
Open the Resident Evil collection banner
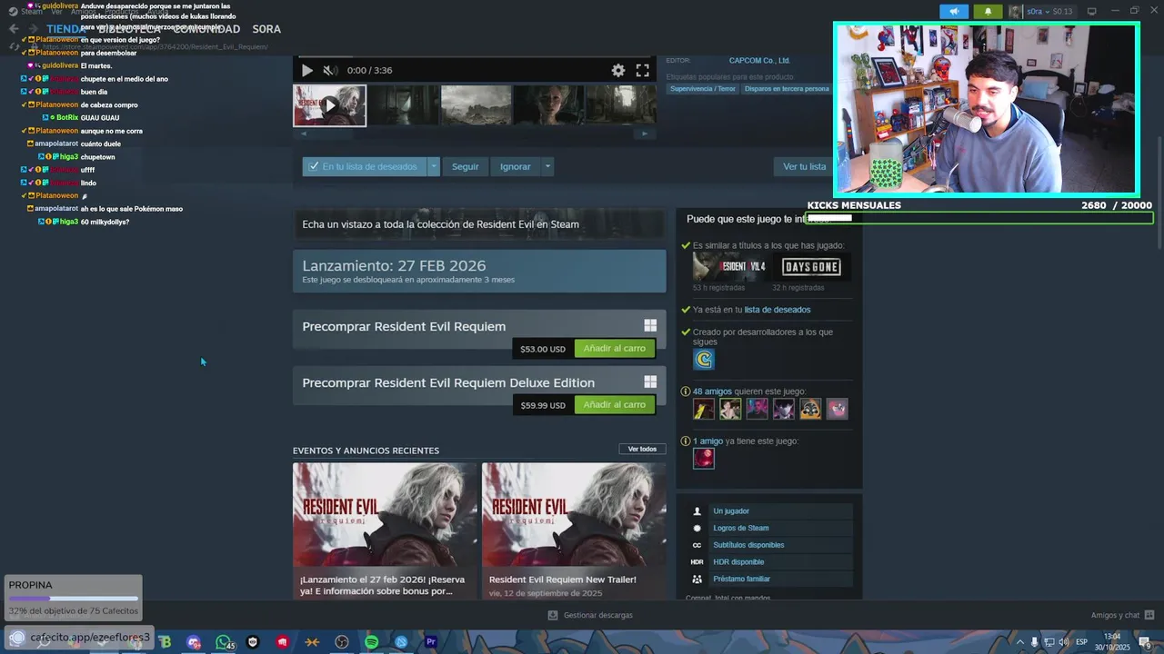click(x=479, y=224)
